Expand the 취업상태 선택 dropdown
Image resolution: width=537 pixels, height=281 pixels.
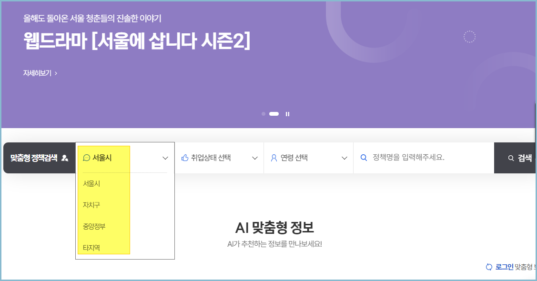click(219, 158)
